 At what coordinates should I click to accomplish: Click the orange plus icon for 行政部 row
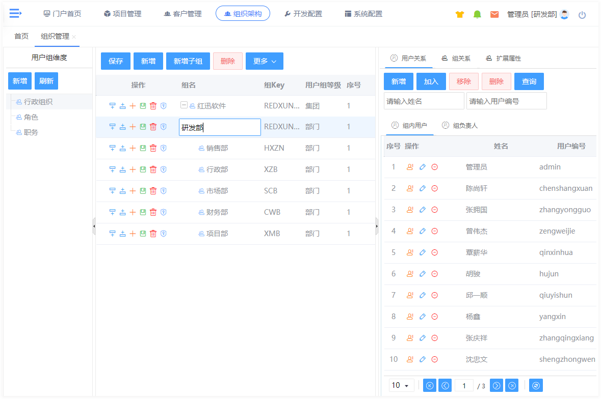pyautogui.click(x=133, y=169)
